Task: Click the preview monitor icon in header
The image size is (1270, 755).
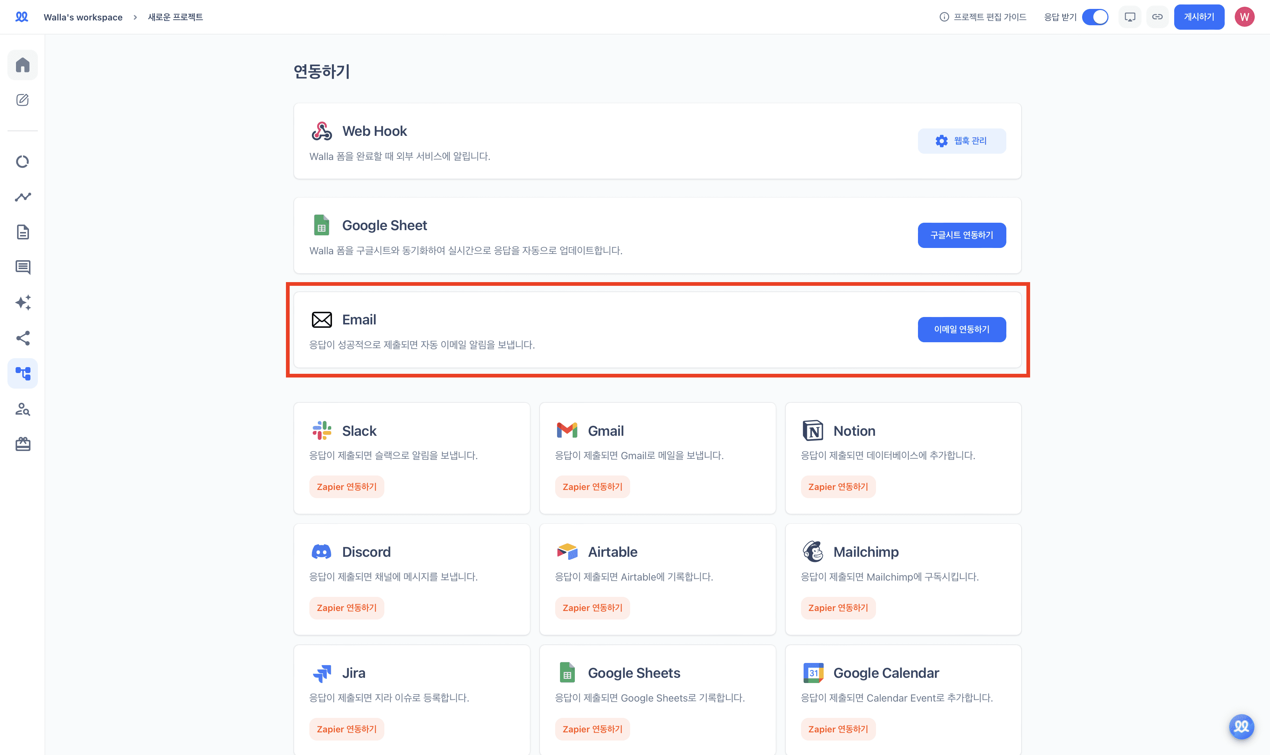Action: click(x=1130, y=17)
